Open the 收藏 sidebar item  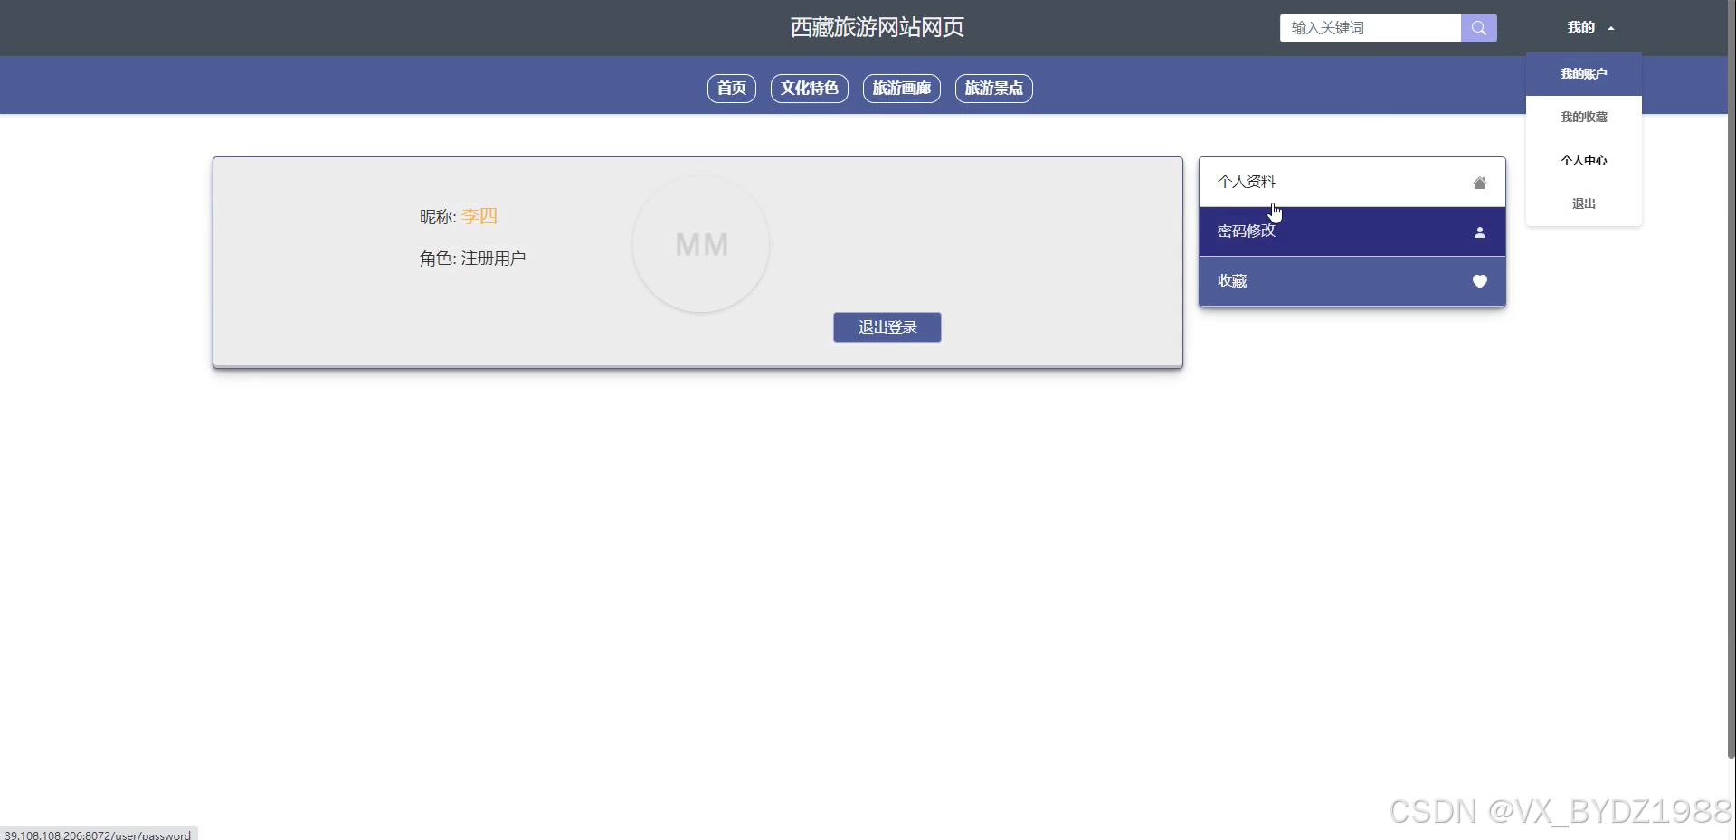pos(1352,281)
